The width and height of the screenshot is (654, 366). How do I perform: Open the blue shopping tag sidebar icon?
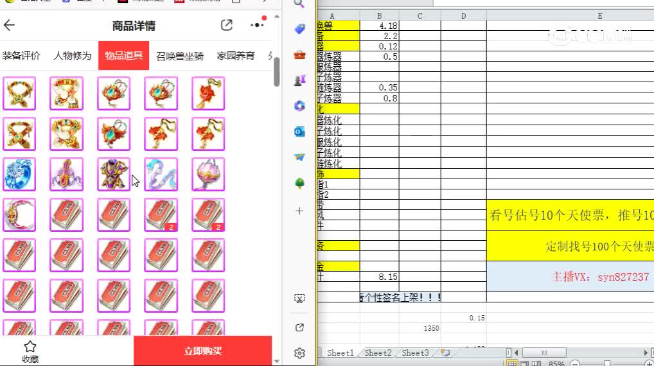click(x=299, y=29)
